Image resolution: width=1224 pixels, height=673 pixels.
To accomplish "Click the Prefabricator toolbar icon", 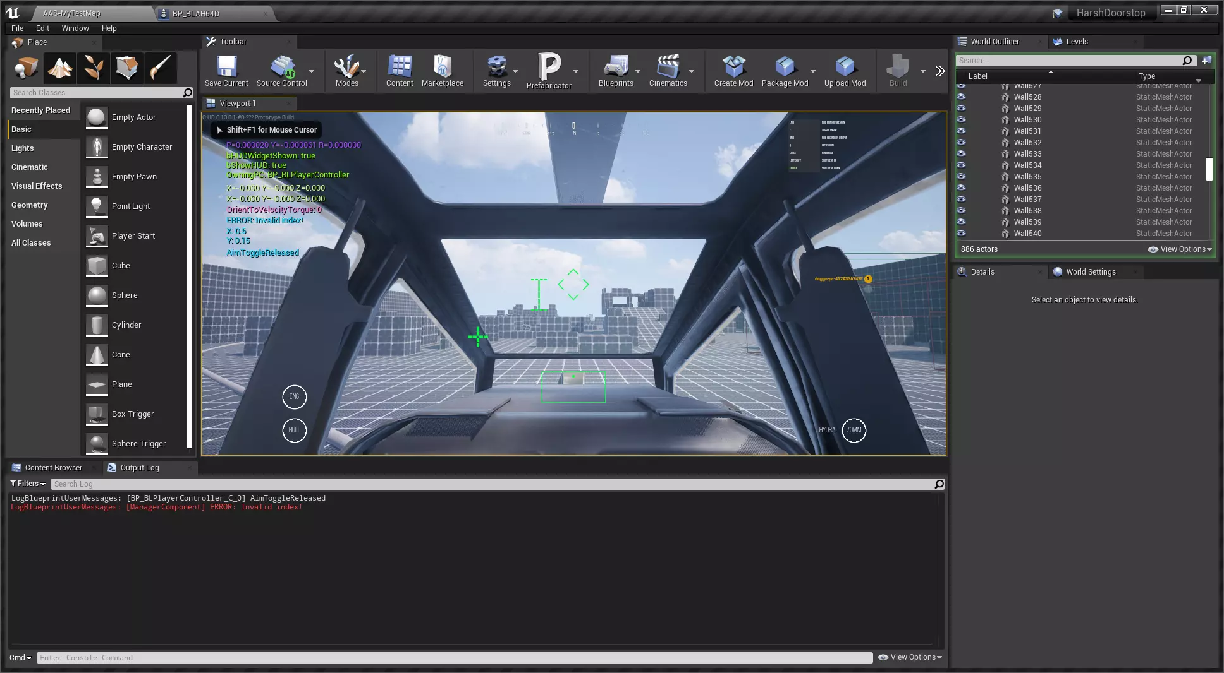I will click(548, 66).
